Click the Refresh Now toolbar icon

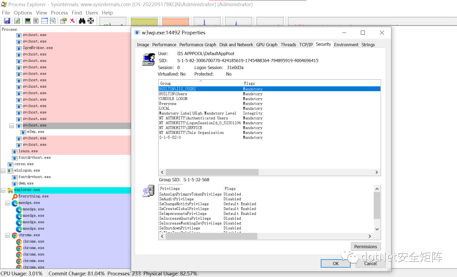(x=17, y=21)
